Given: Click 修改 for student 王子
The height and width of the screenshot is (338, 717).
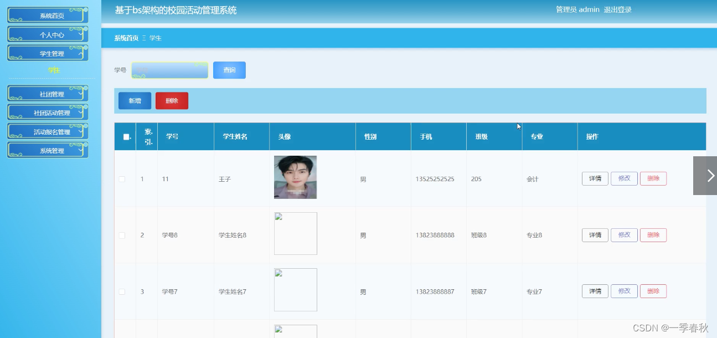Looking at the screenshot, I should coord(624,178).
